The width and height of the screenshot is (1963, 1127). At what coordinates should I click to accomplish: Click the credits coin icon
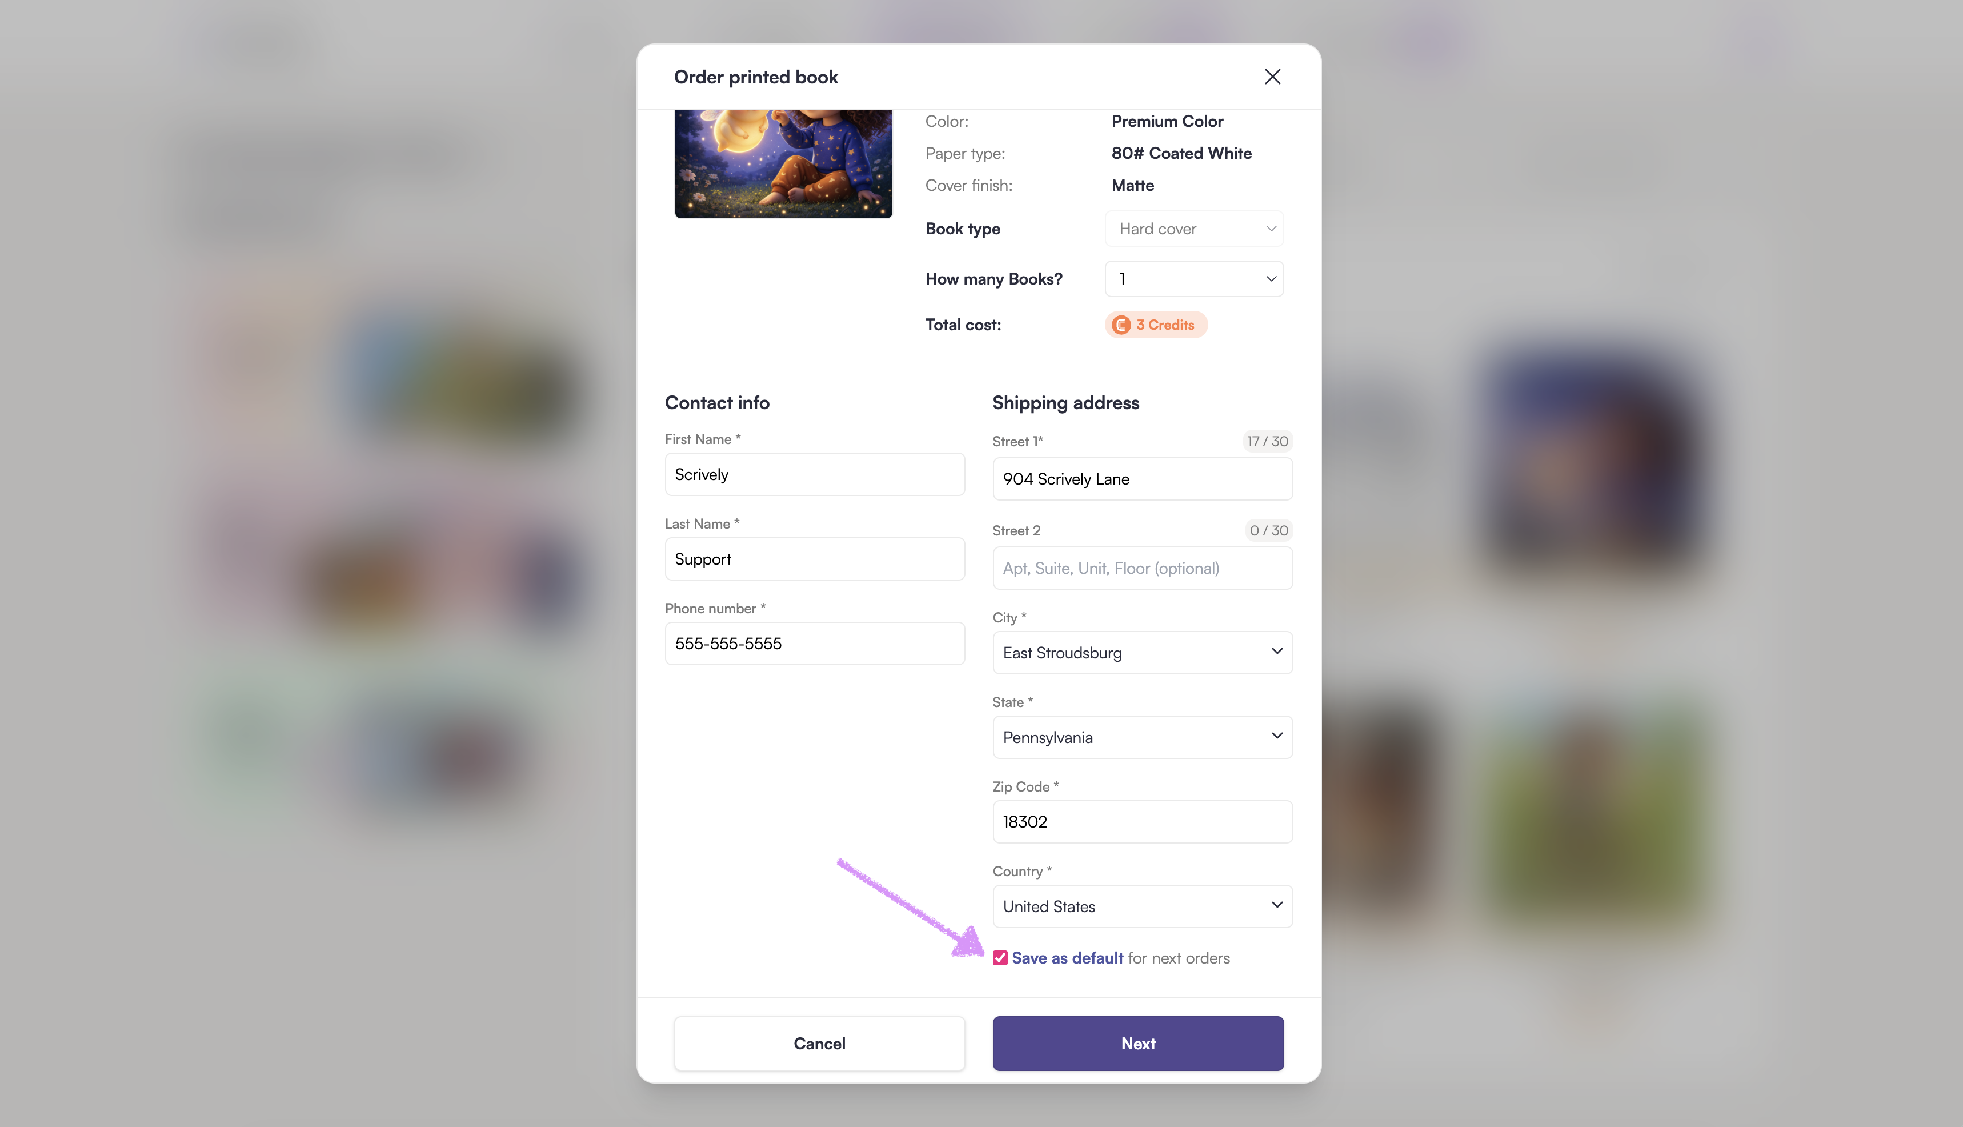point(1121,325)
